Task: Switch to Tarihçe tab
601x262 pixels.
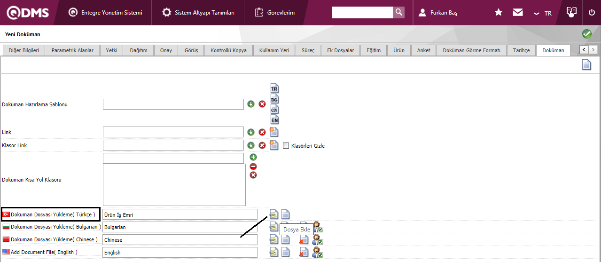Action: point(521,50)
